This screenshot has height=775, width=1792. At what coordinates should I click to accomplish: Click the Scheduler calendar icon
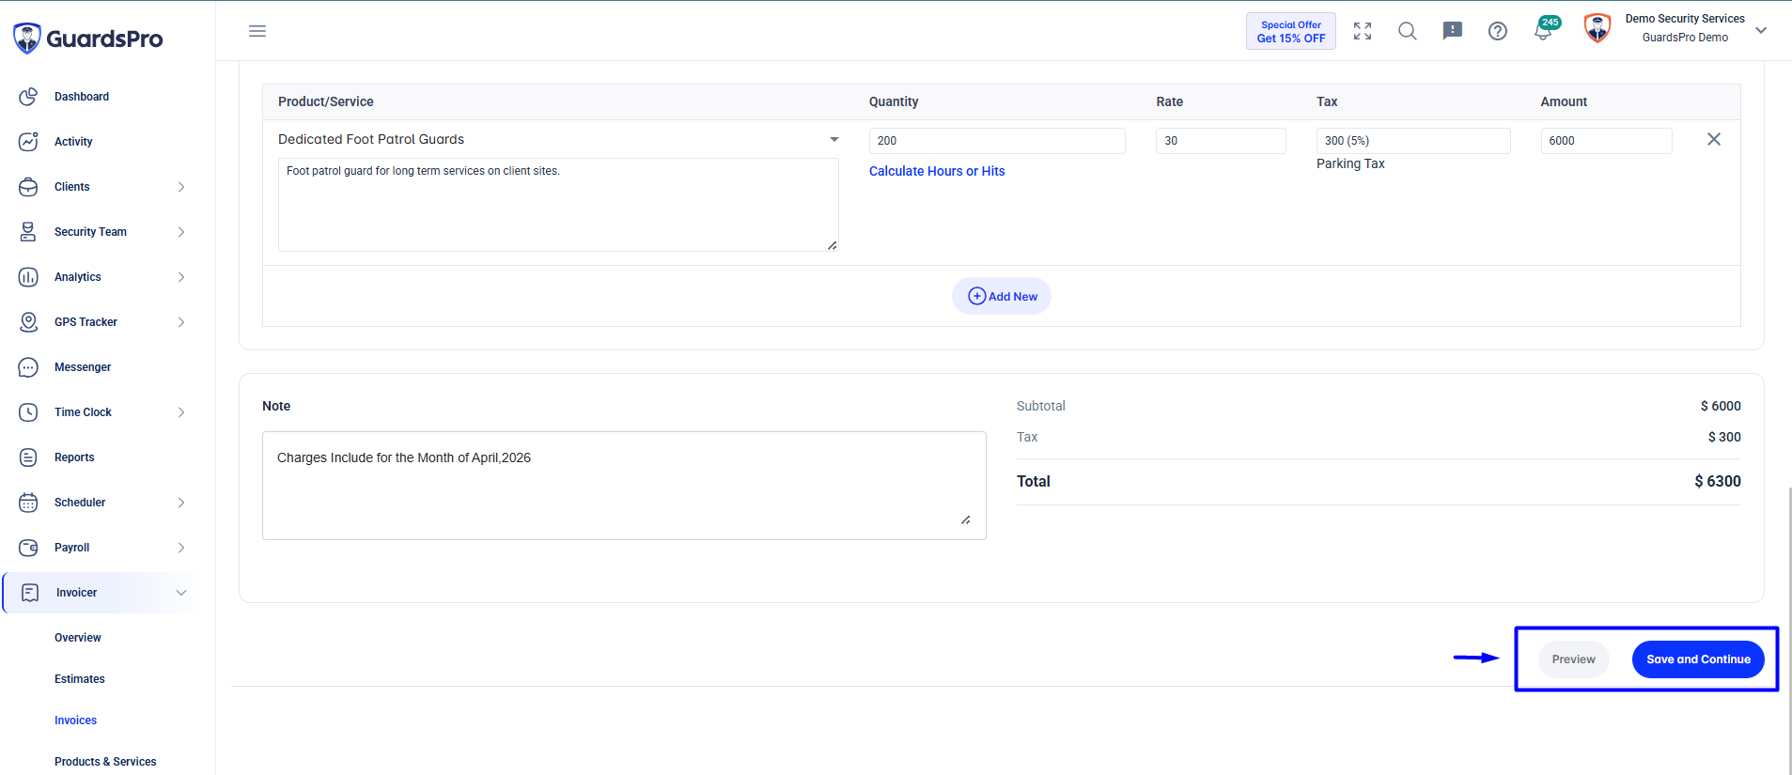pyautogui.click(x=28, y=503)
